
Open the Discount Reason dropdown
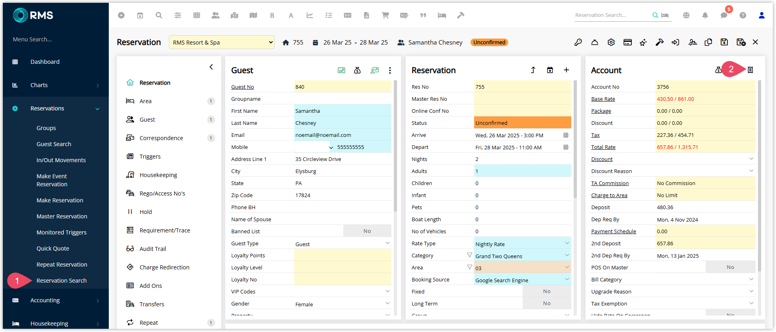click(751, 171)
